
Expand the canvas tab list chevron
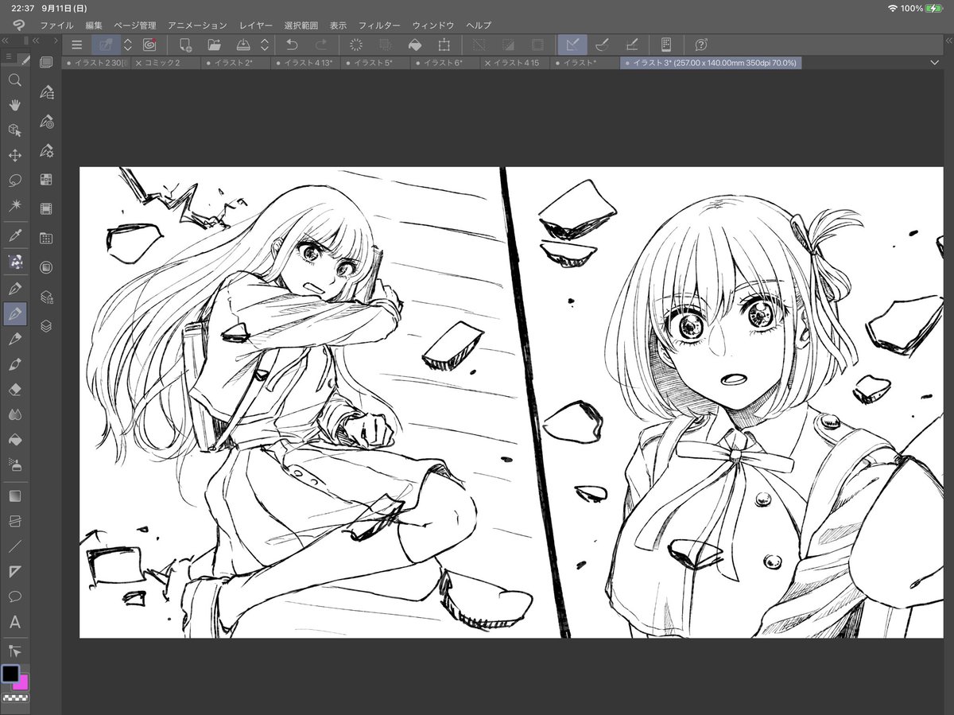[x=934, y=62]
